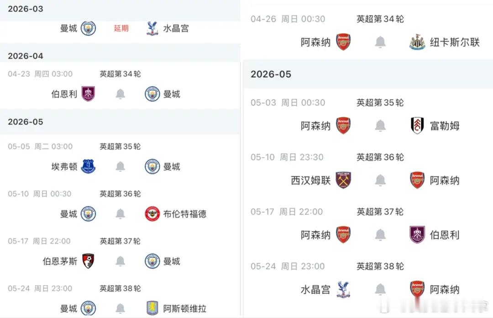Open the West Ham crest beside 西汉姆联
493x318 pixels.
(x=344, y=180)
